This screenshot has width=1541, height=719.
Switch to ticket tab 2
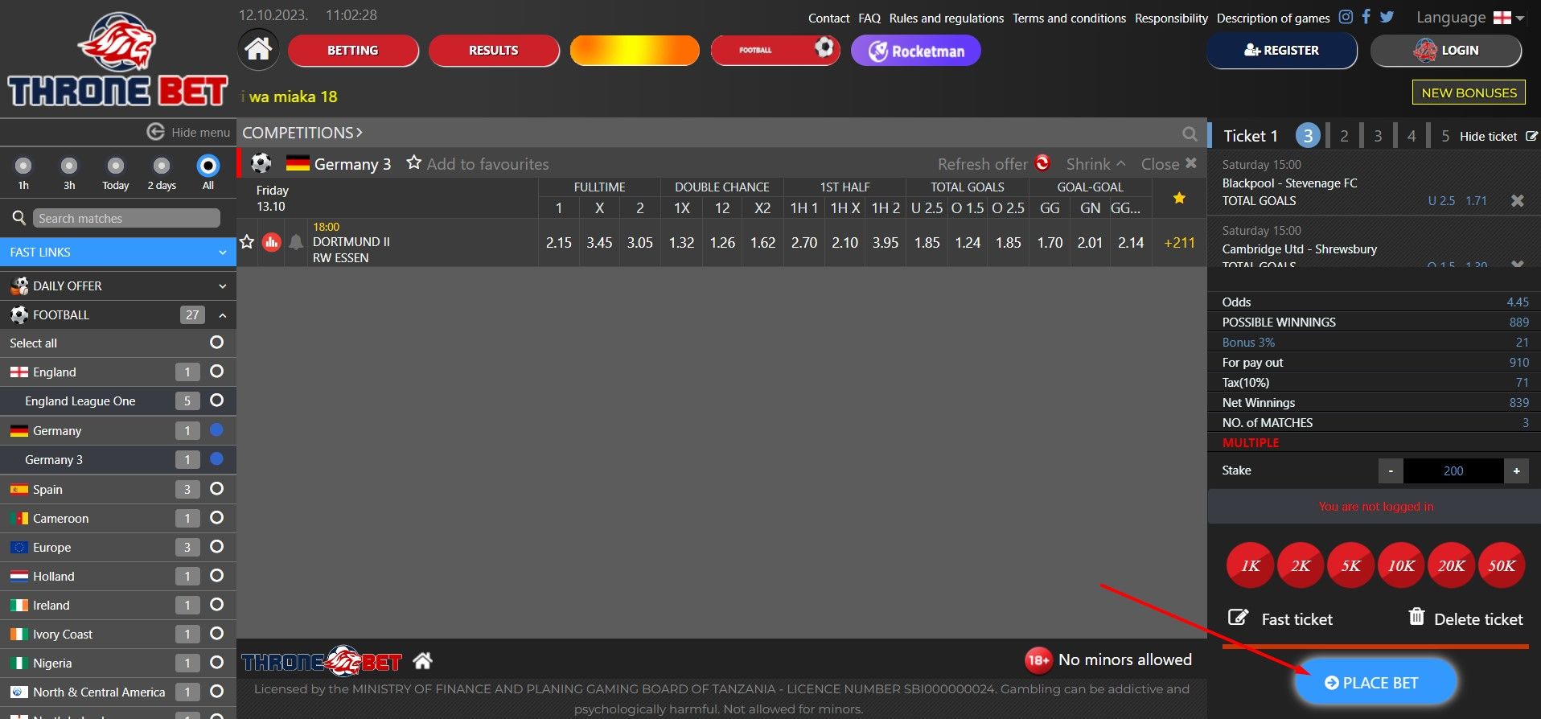pos(1344,136)
